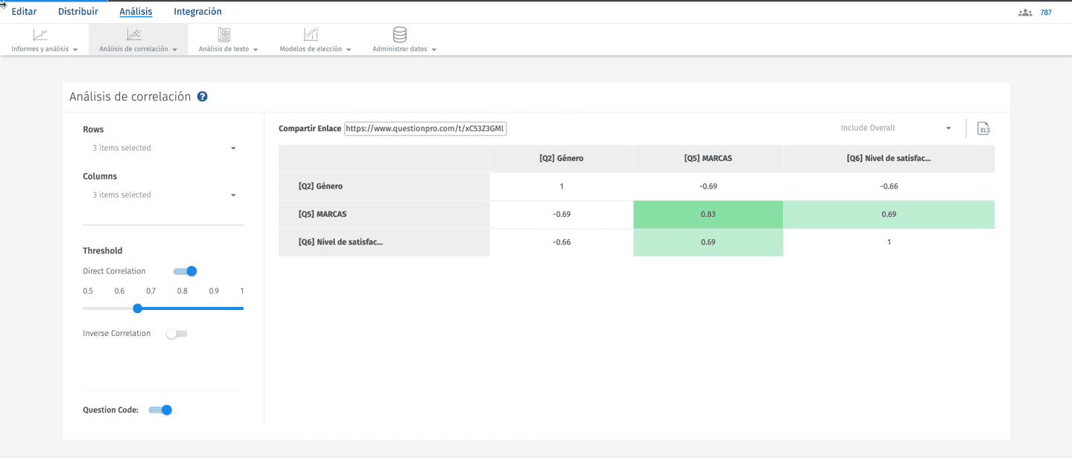Open the Include Overall dropdown
The width and height of the screenshot is (1072, 459).
(x=895, y=128)
